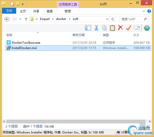Click Esquel in the address breadcrumb
This screenshot has height=137, width=154.
coord(45,19)
